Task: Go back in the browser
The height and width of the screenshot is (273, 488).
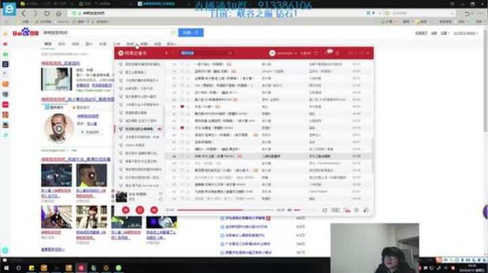Action: (x=23, y=14)
